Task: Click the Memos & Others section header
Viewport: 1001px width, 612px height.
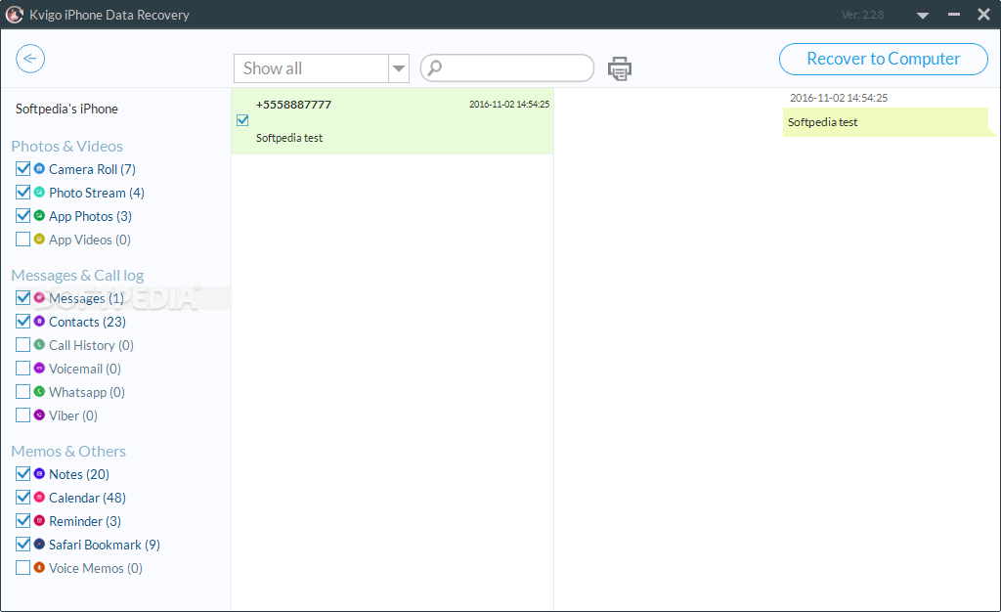Action: pyautogui.click(x=68, y=452)
